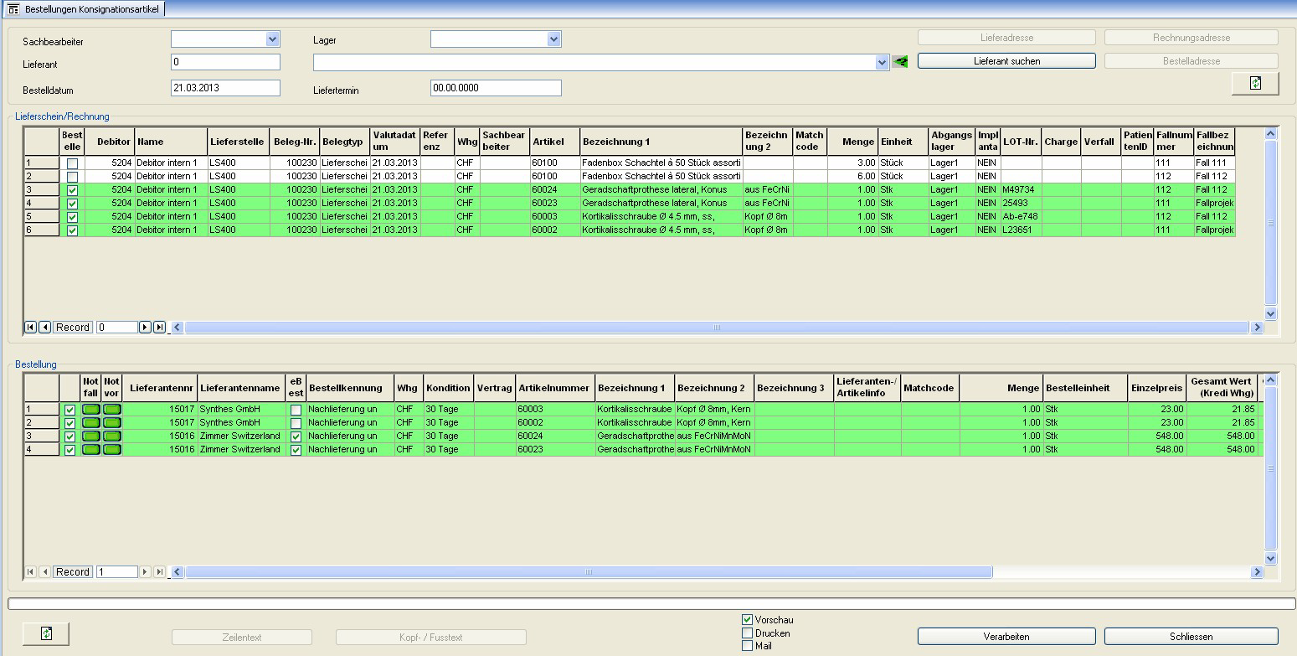Tick eBest checkbox for first Synthes GmbH row
This screenshot has height=656, width=1297.
(296, 410)
